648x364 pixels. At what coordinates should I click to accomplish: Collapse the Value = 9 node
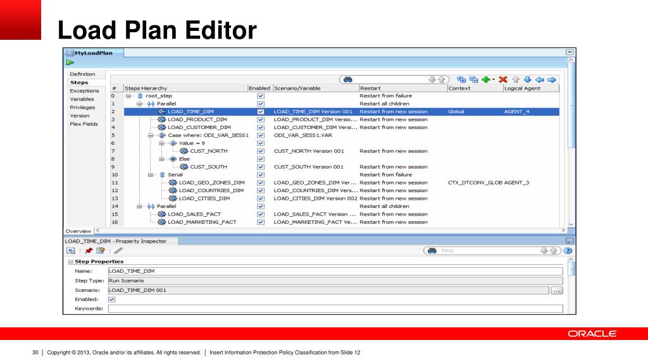pyautogui.click(x=162, y=143)
